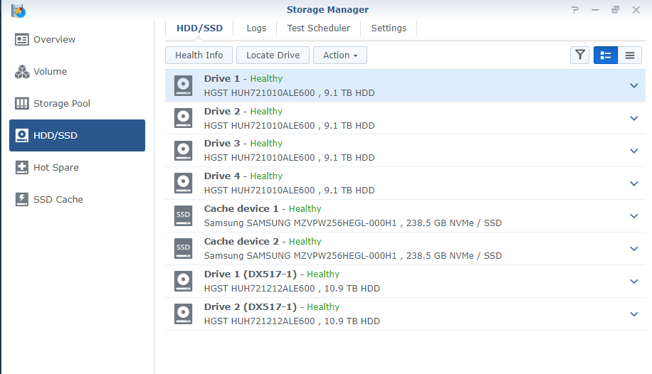
Task: Click the Volume cubes icon
Action: (x=22, y=72)
